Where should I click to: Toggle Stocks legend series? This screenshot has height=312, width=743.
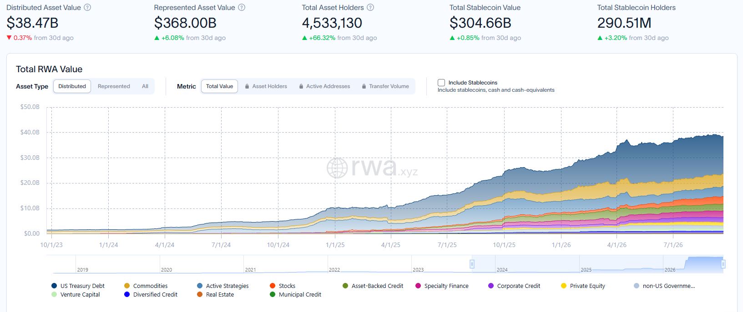[283, 286]
